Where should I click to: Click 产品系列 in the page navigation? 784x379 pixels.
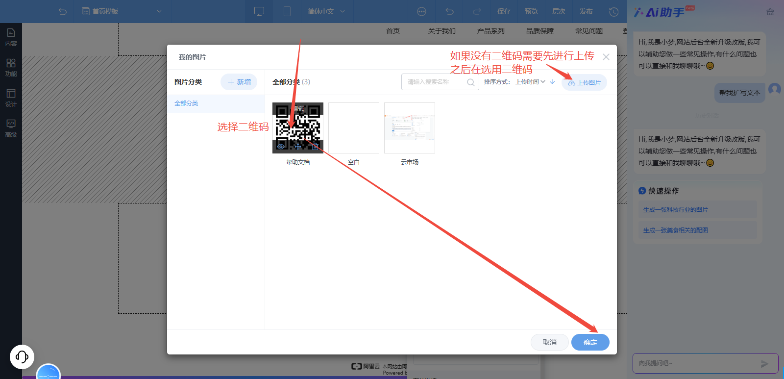491,31
